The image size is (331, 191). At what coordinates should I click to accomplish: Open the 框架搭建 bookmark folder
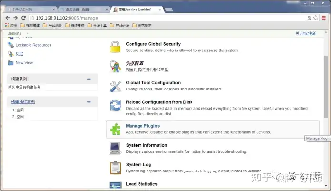pyautogui.click(x=30, y=25)
